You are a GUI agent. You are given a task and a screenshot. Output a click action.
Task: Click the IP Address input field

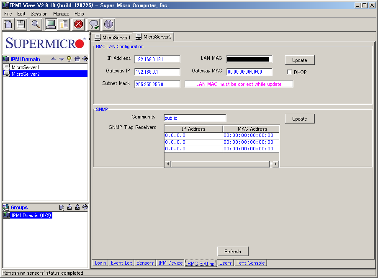click(x=157, y=59)
